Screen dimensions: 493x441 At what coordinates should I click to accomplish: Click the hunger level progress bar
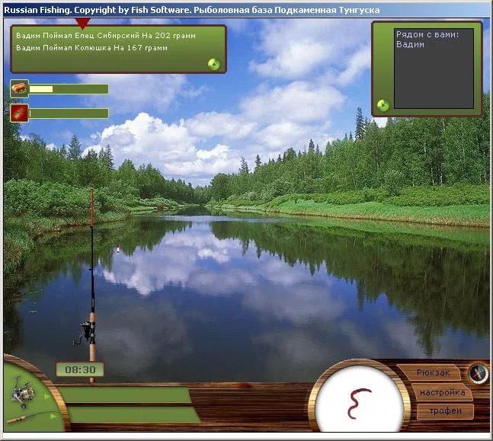pyautogui.click(x=69, y=89)
